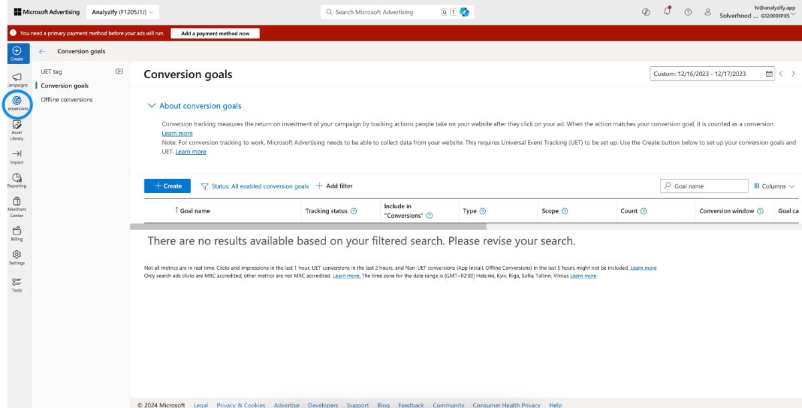Collapse the About conversion goals section

[194, 106]
